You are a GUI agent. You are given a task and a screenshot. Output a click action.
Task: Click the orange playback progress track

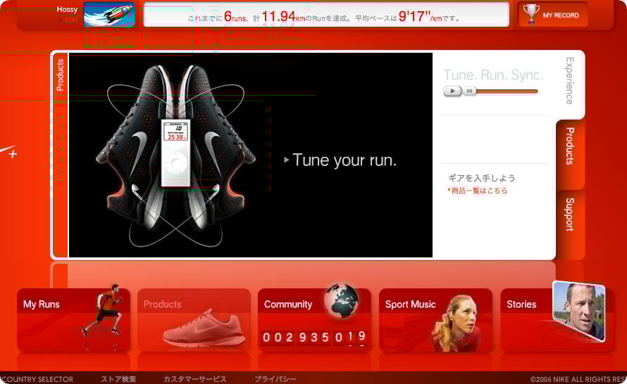click(x=507, y=91)
